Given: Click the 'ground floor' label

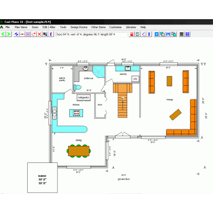Looking at the screenshot, I should (124, 179).
